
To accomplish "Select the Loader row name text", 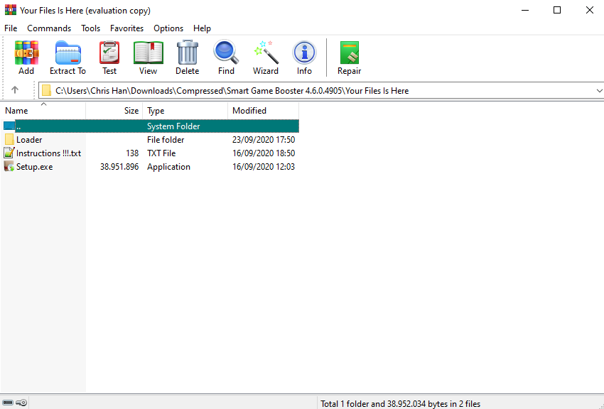I will [29, 140].
